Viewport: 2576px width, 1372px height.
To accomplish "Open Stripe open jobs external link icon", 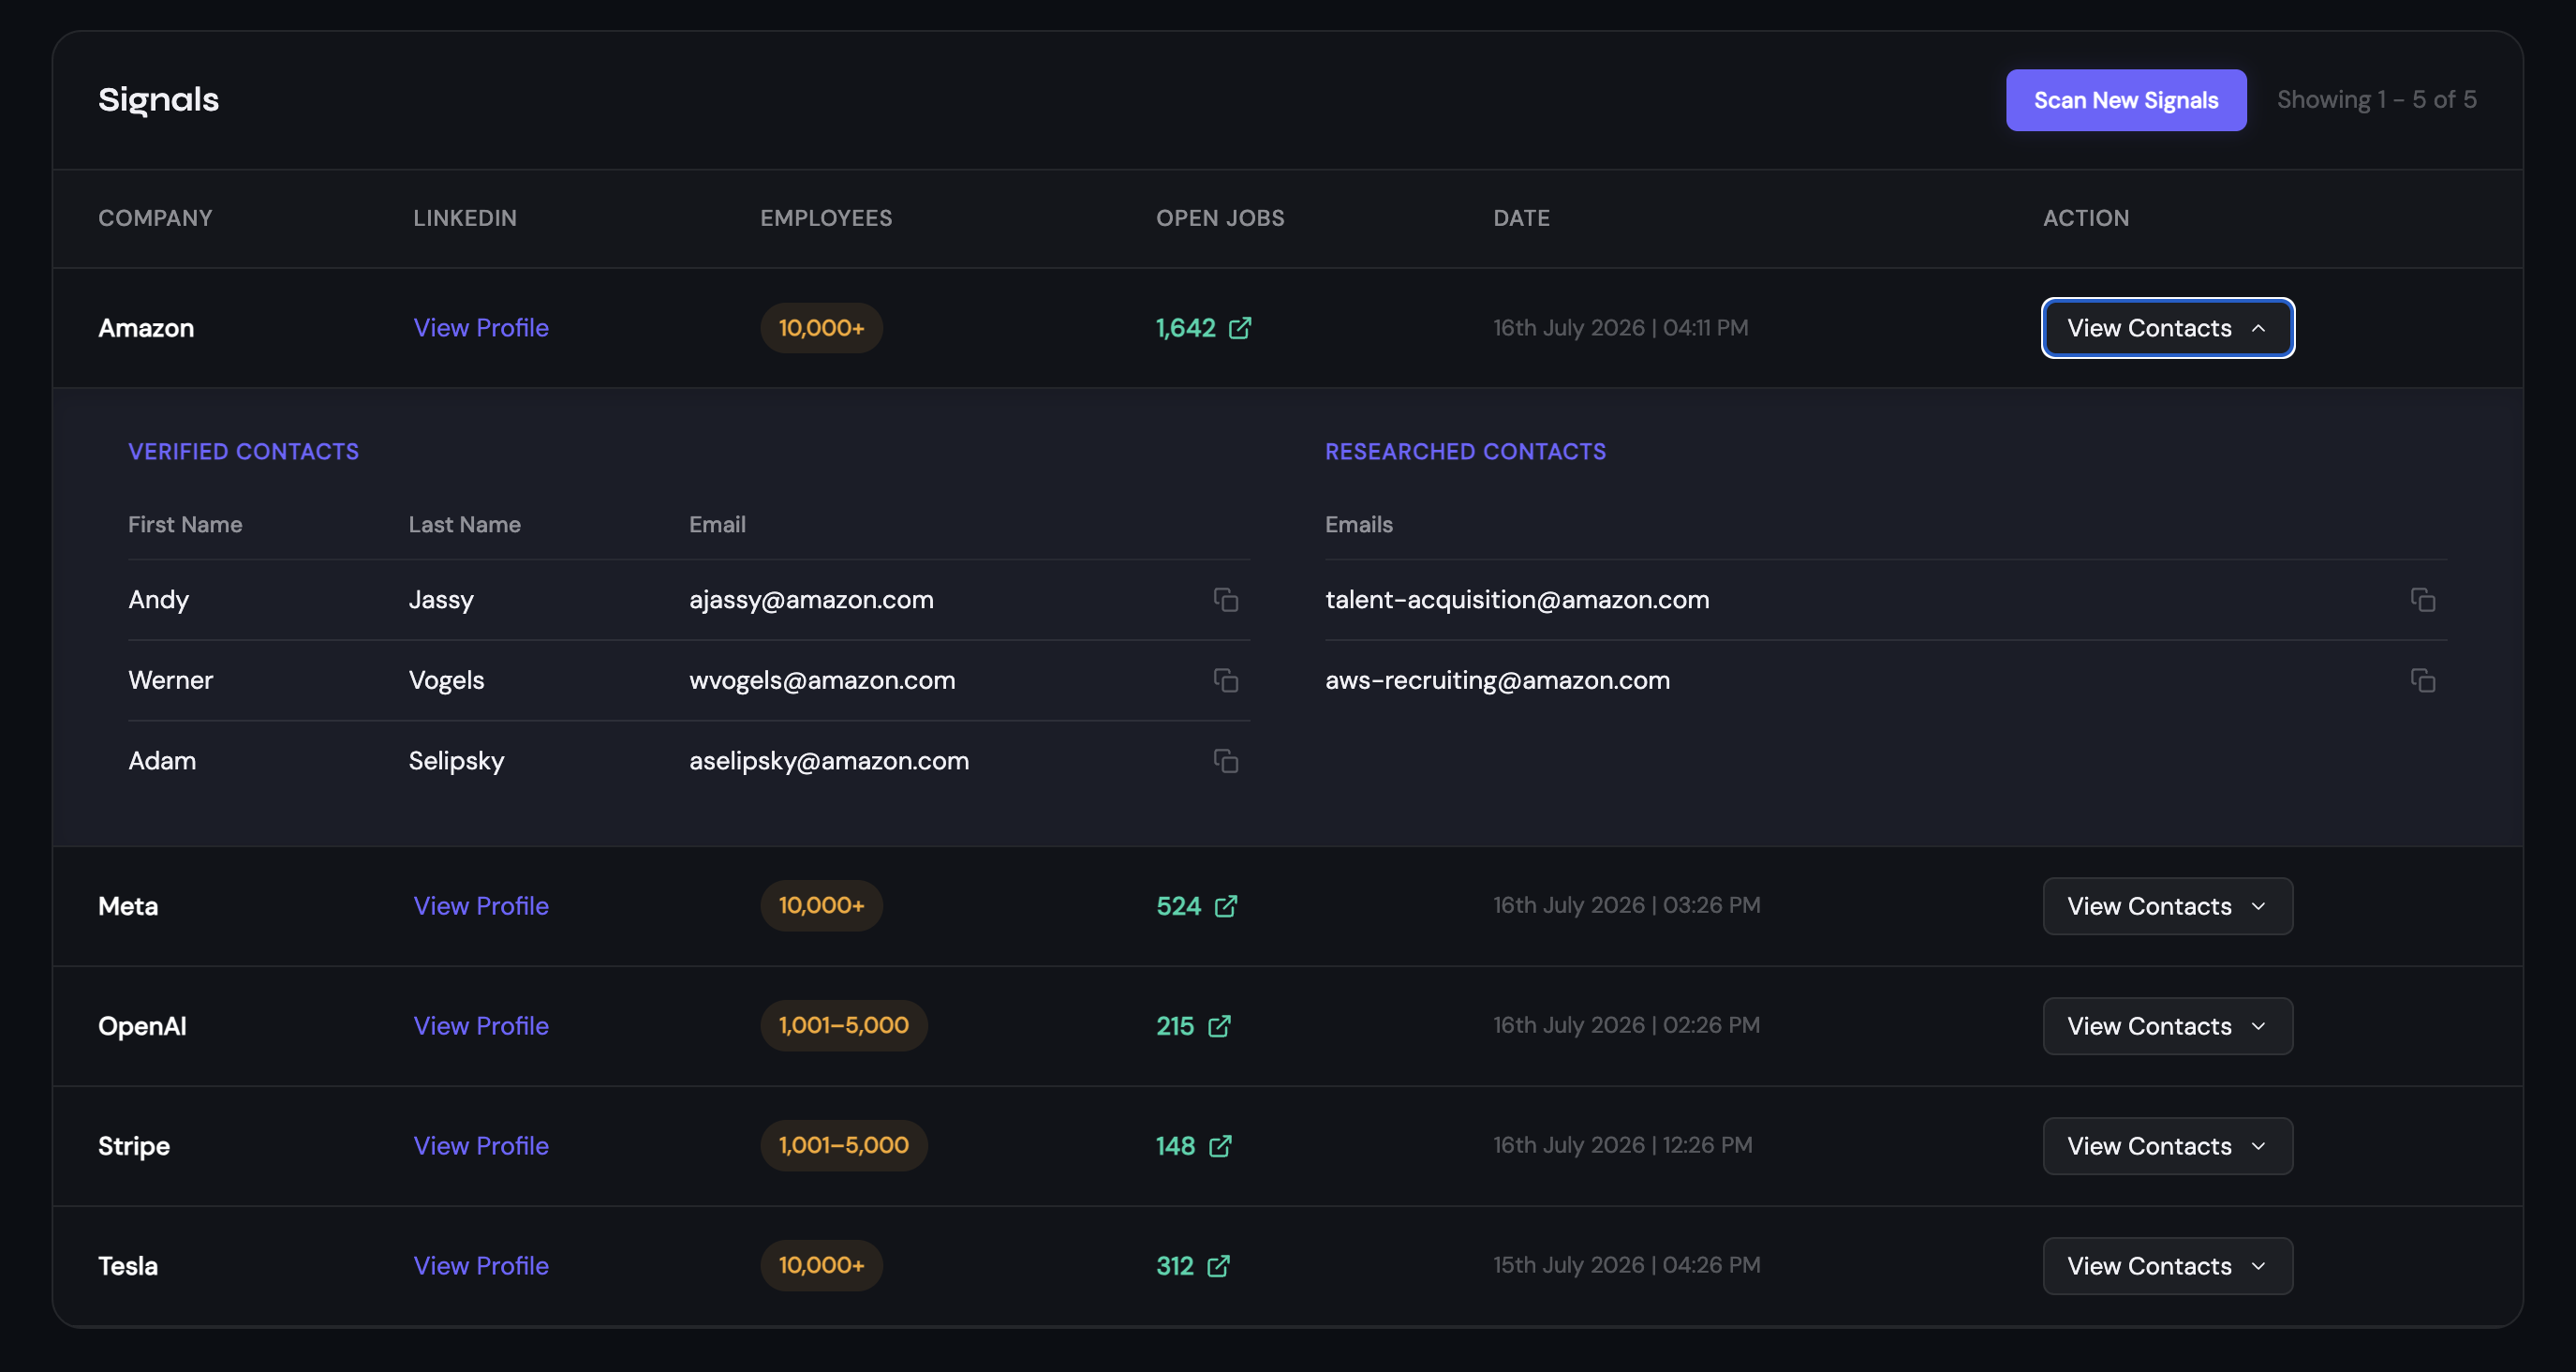I will 1220,1146.
